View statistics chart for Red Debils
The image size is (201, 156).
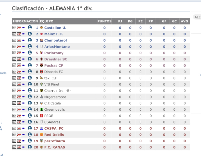(19, 135)
